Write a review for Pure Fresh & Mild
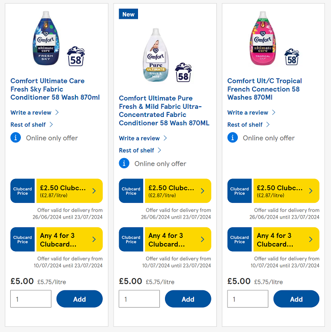This screenshot has height=332, width=331. coord(140,138)
